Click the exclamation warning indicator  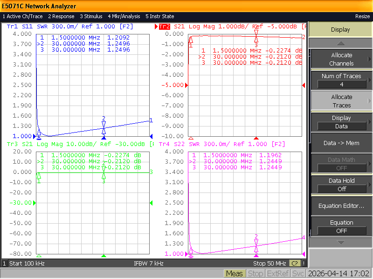click(304, 263)
